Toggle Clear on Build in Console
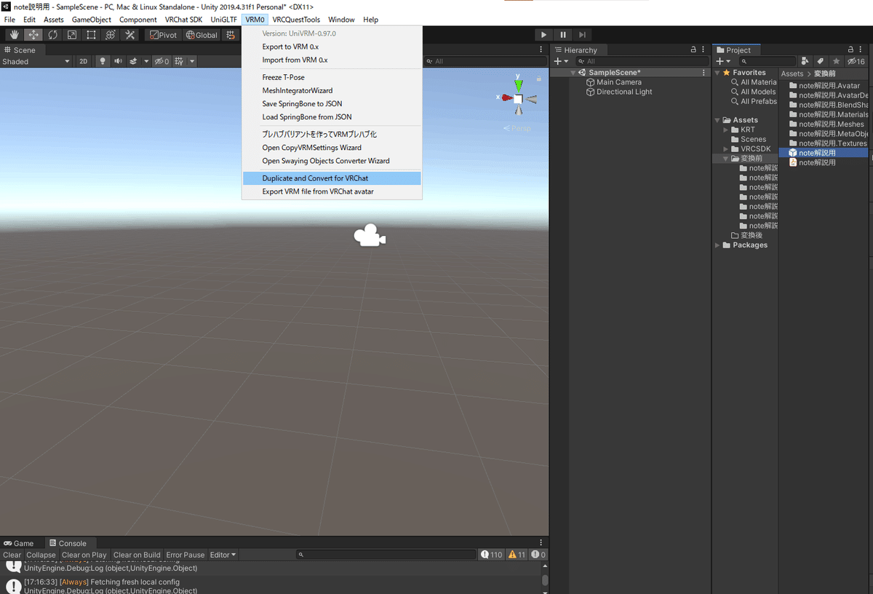Image resolution: width=873 pixels, height=594 pixels. coord(137,555)
